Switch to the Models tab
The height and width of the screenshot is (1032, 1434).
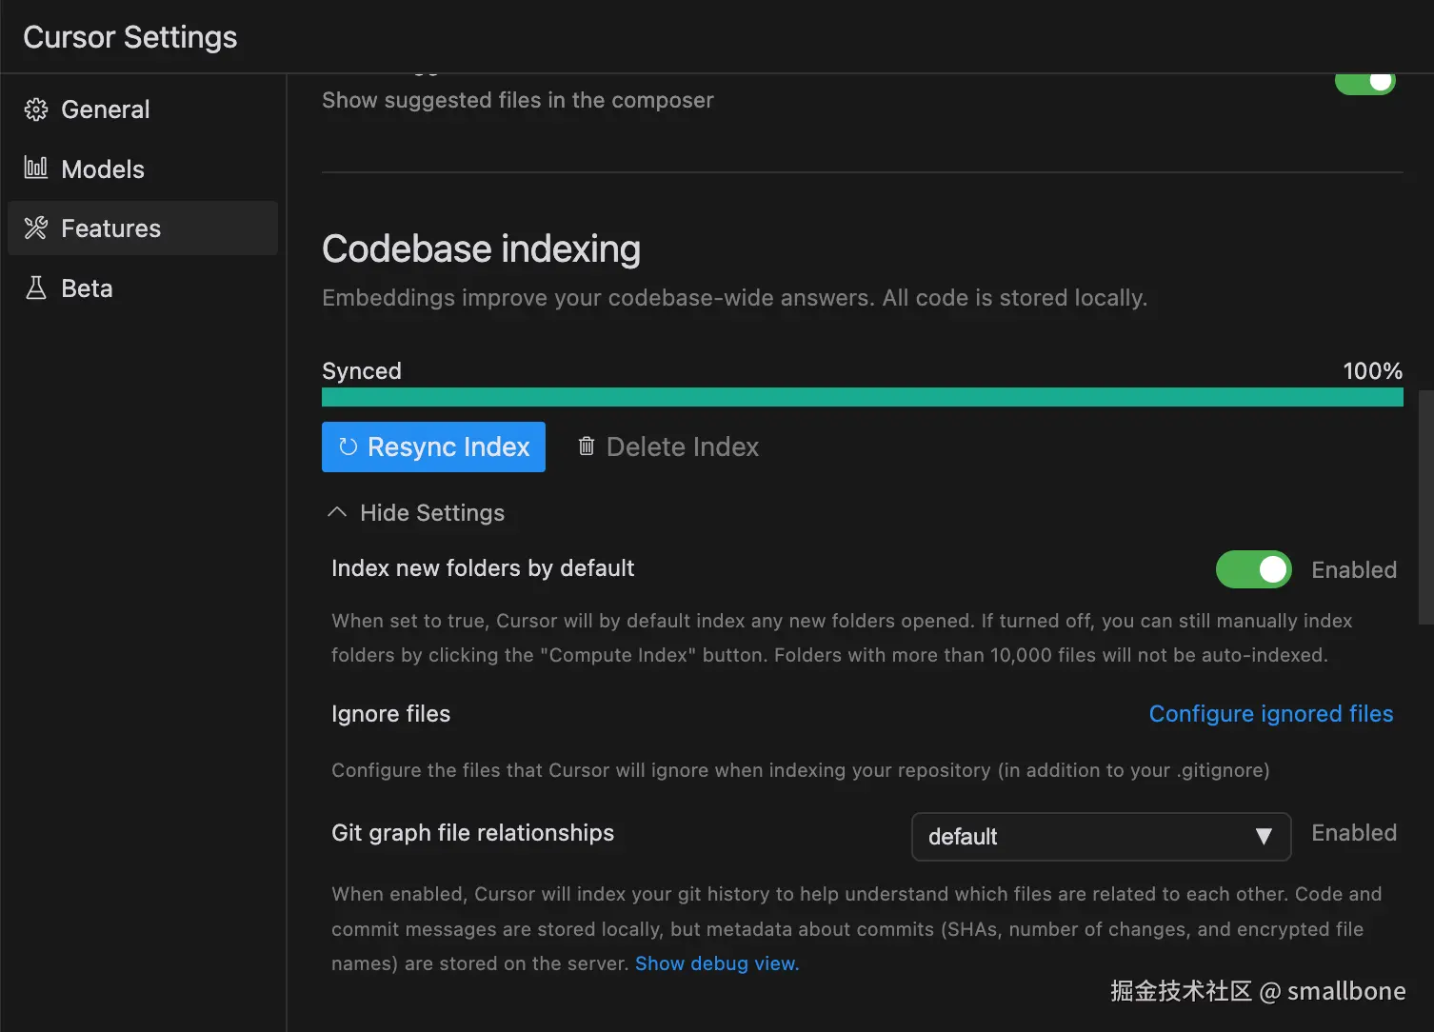(x=143, y=169)
